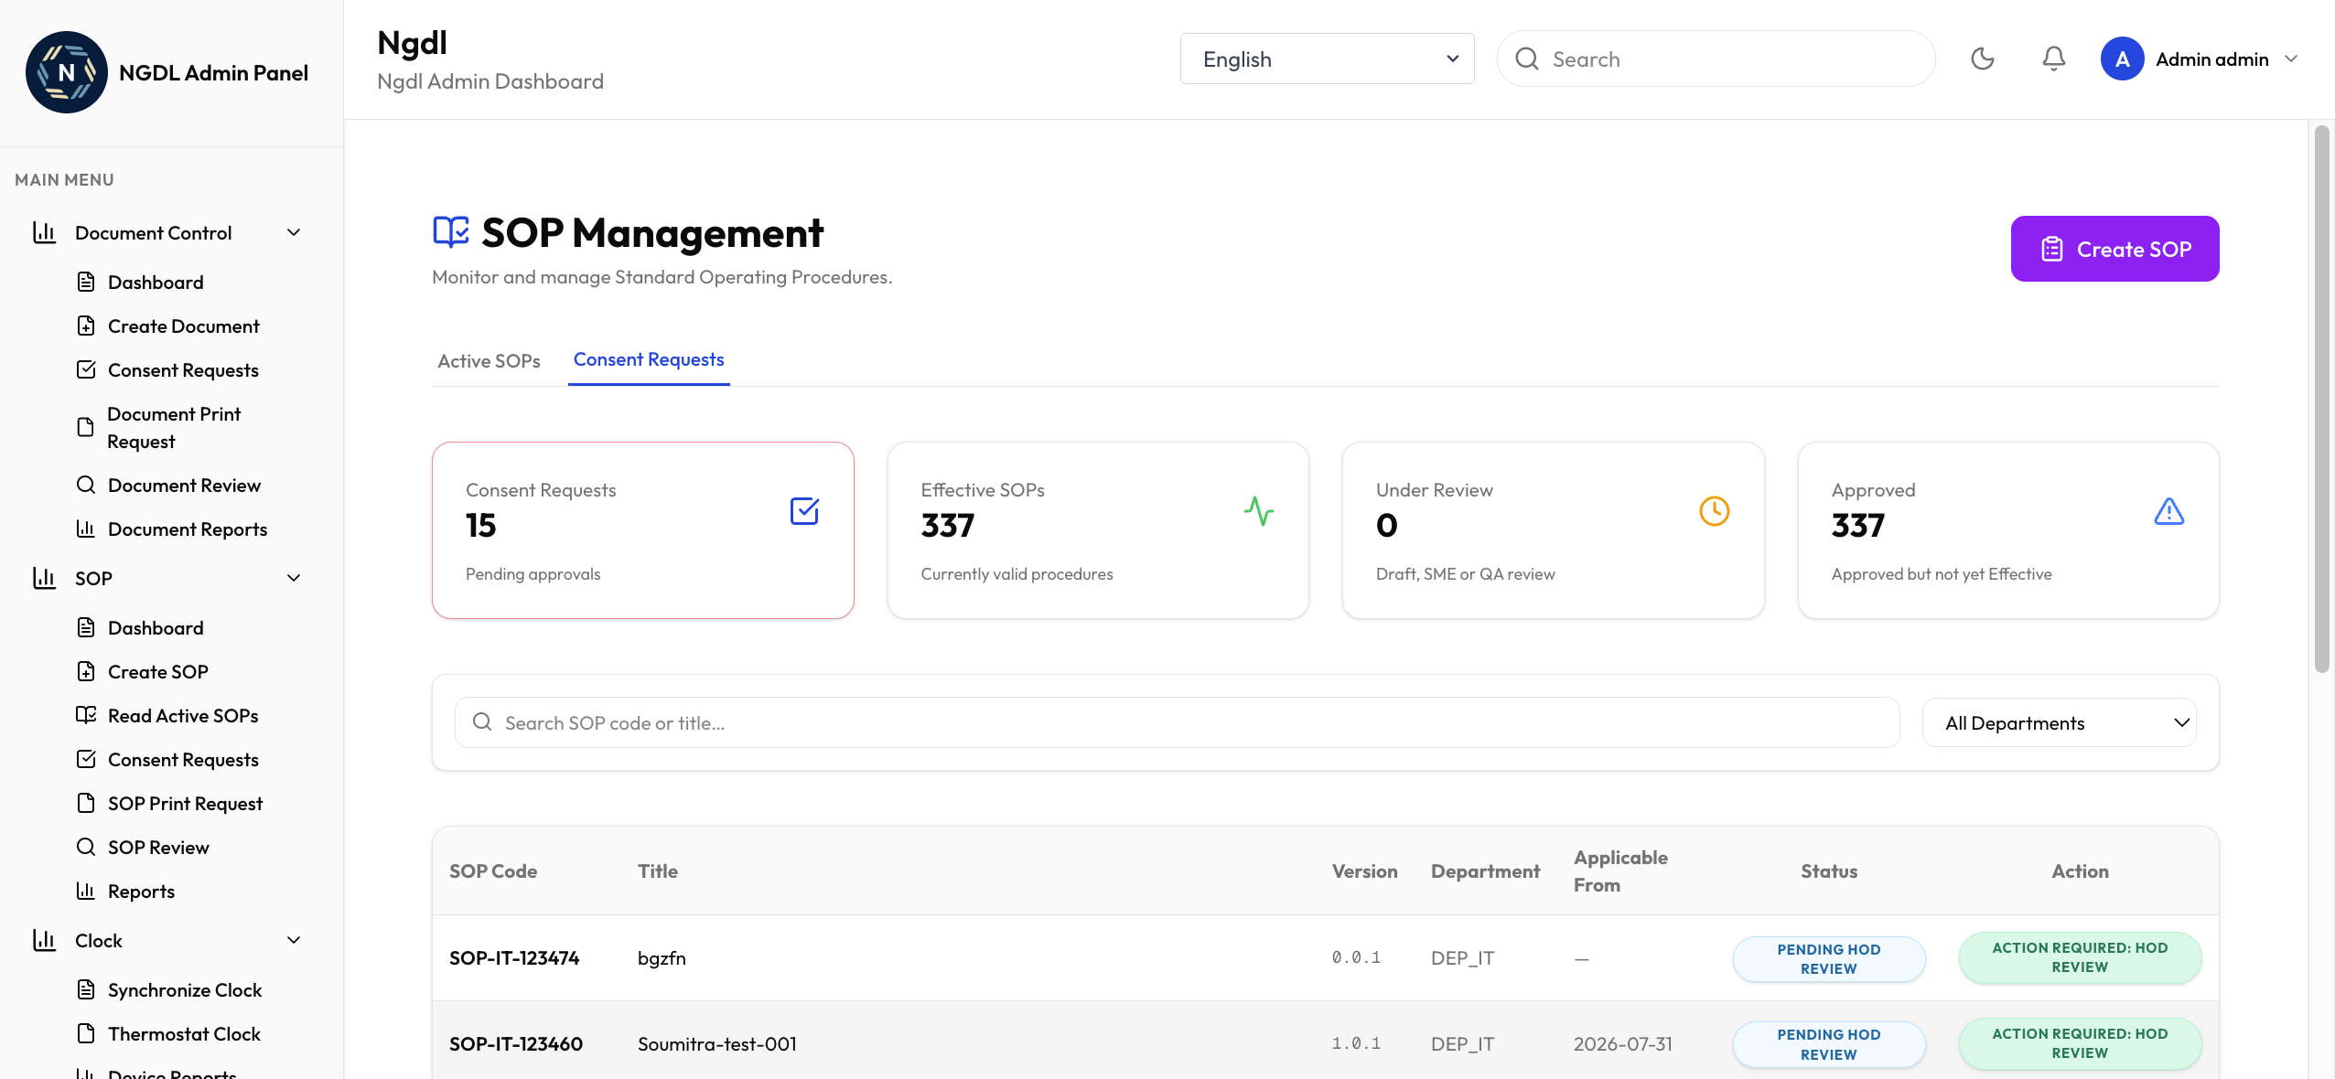Click the Applicable From column header
The height and width of the screenshot is (1079, 2335).
pyautogui.click(x=1620, y=871)
